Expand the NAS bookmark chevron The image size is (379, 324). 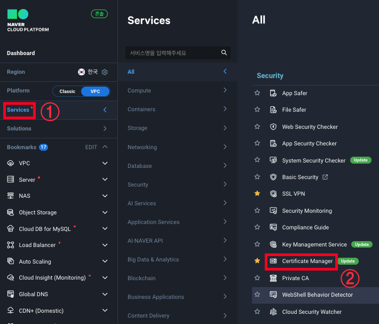[105, 196]
